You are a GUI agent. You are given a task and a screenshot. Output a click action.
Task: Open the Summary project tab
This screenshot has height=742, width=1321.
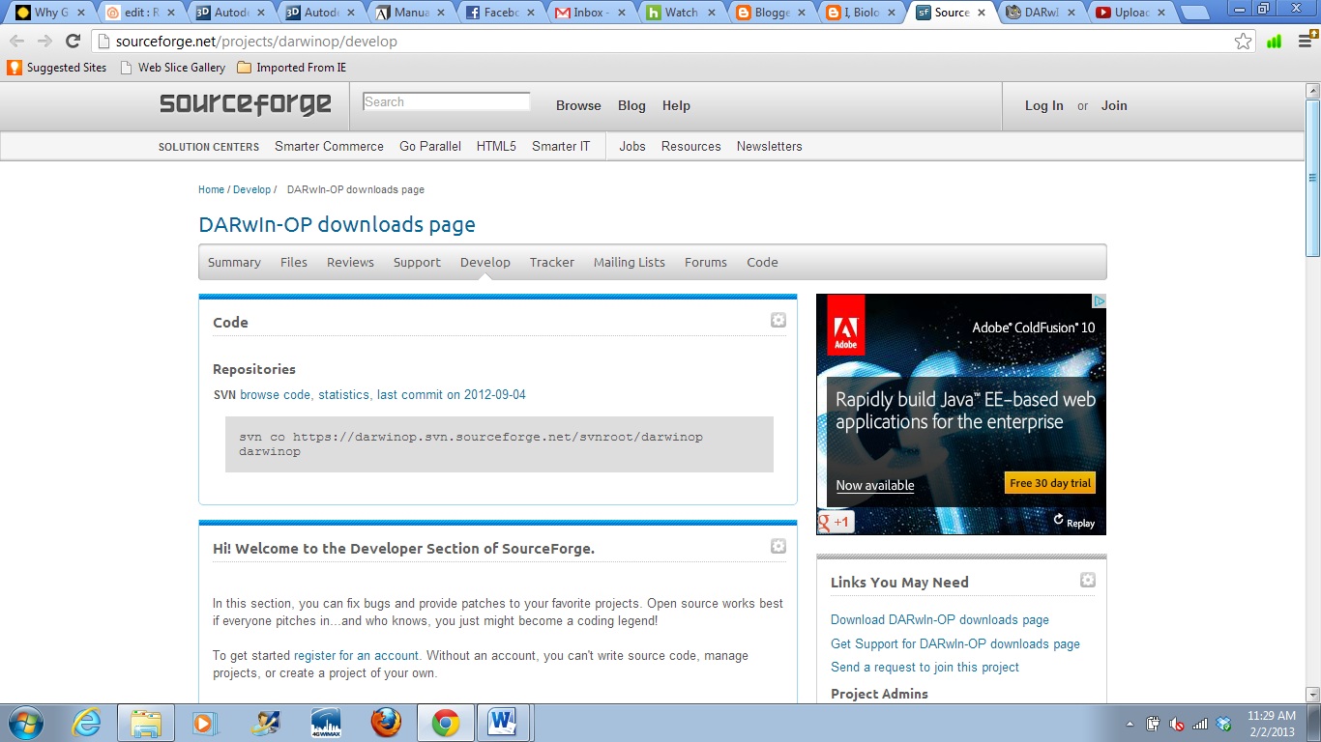pyautogui.click(x=234, y=262)
